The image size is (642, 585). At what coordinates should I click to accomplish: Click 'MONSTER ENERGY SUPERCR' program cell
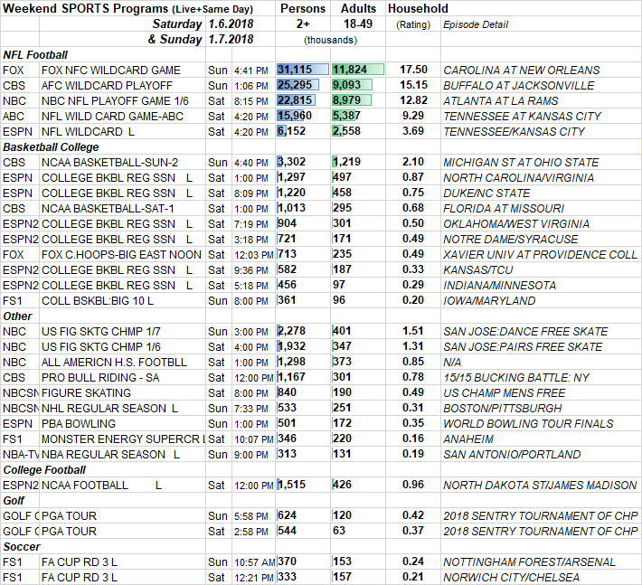(x=123, y=439)
